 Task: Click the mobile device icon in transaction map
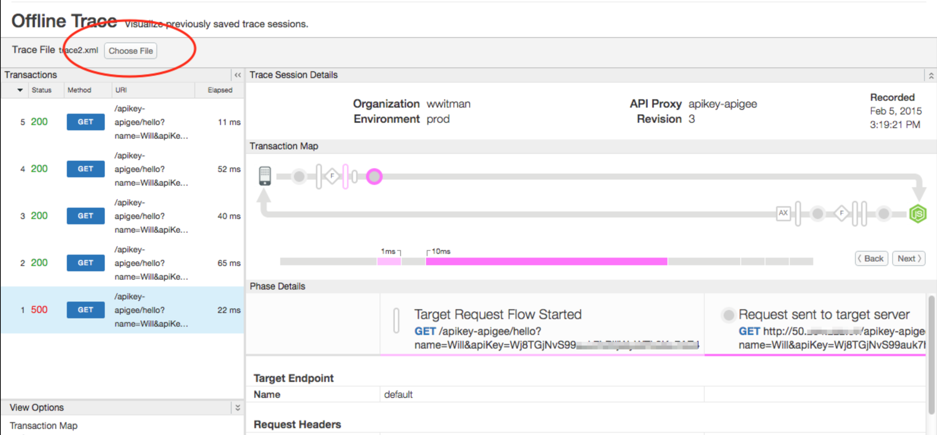[265, 176]
